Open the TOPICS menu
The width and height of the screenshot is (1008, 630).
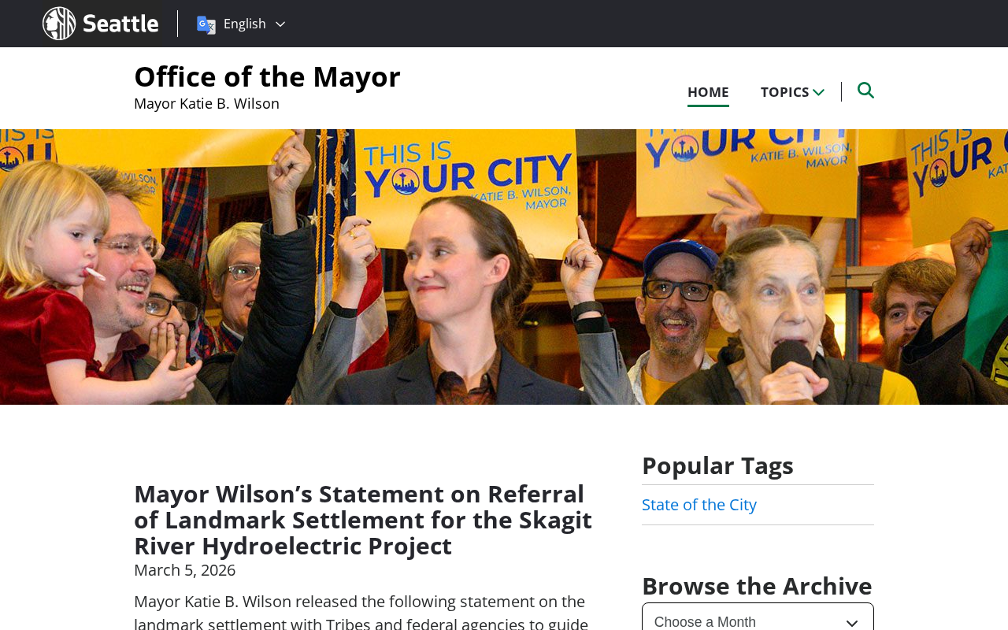coord(792,92)
